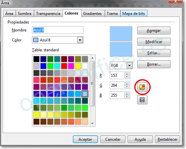Go to the Transparencia tab
The image size is (186, 149).
click(48, 14)
